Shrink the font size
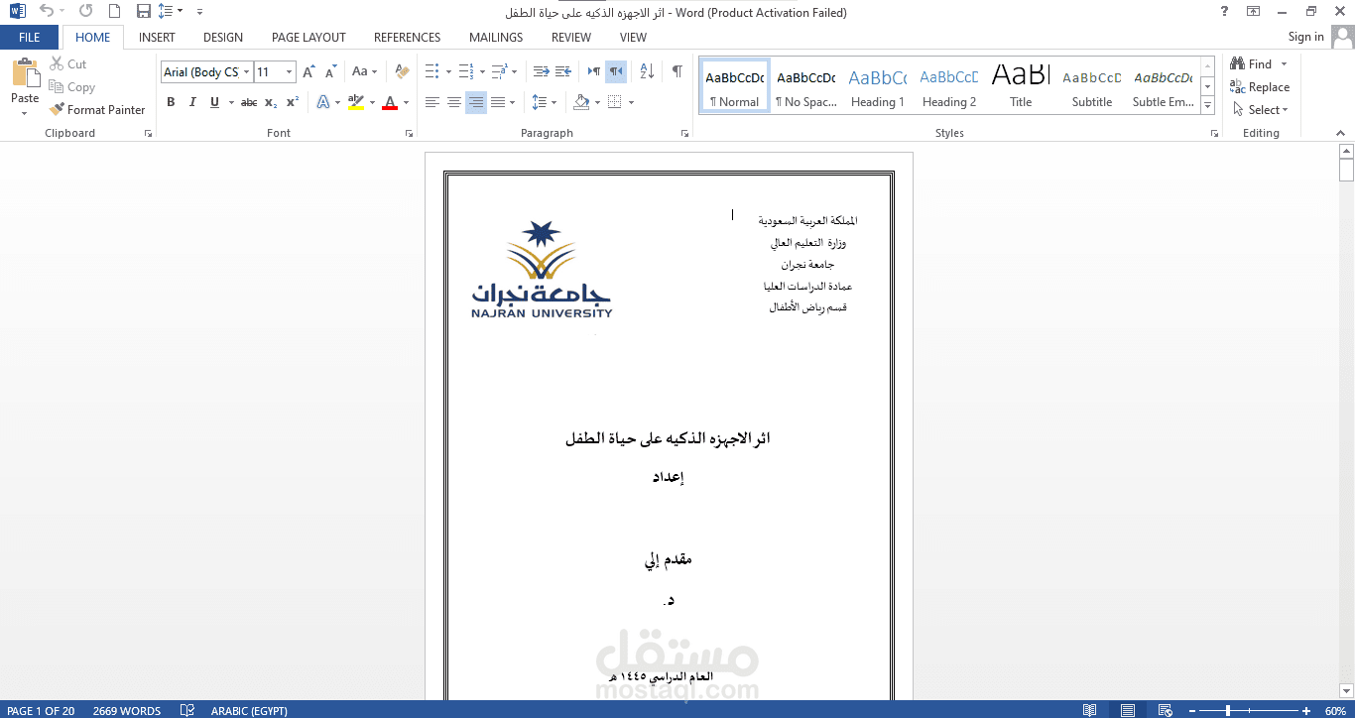This screenshot has width=1355, height=718. click(x=331, y=71)
